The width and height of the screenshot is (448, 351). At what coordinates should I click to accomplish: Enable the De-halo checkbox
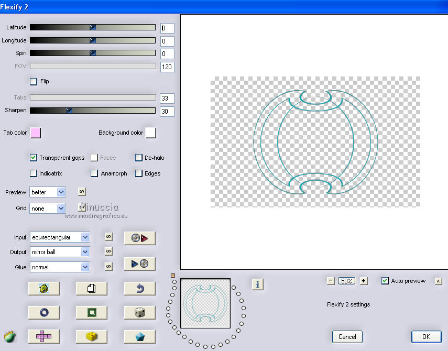click(138, 158)
